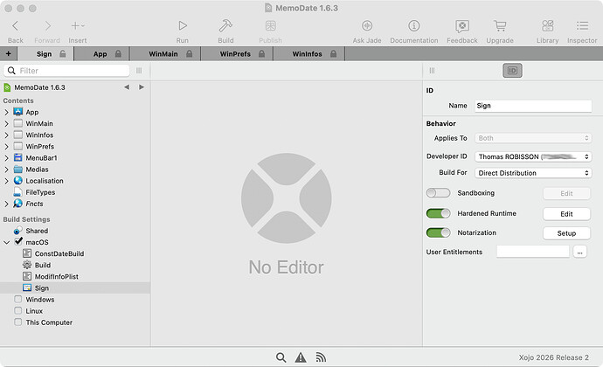Click the Notarization Setup button

pos(566,233)
